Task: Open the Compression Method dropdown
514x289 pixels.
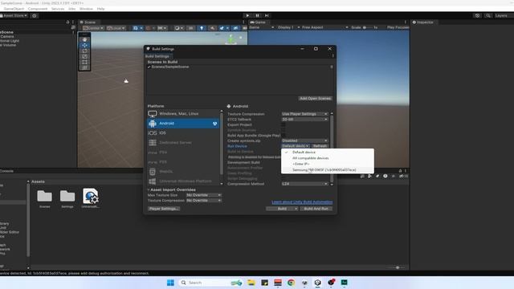Action: [x=304, y=184]
